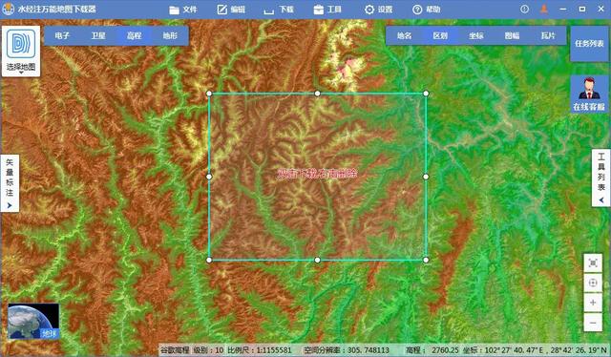Click the bottom-middle handle of selection box
Image resolution: width=611 pixels, height=357 pixels.
point(317,260)
